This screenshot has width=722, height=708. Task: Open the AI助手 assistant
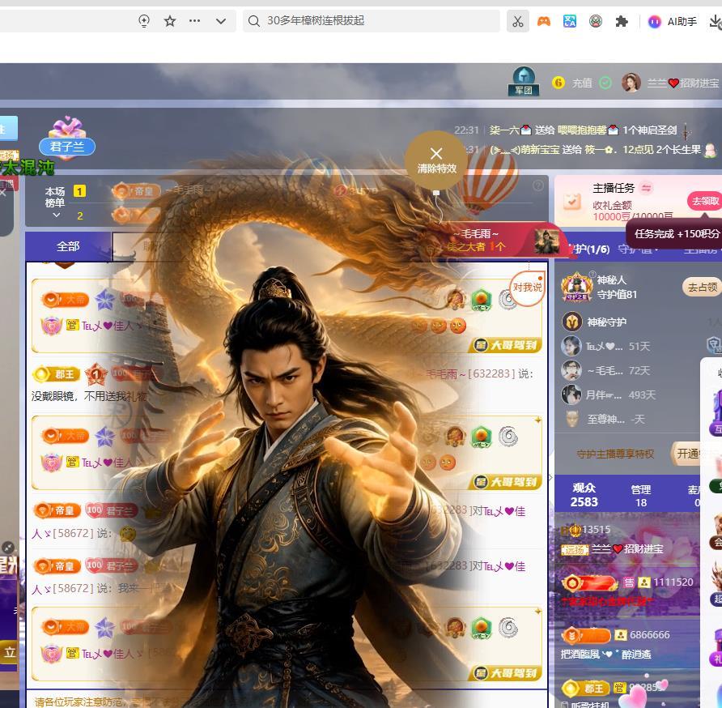point(673,21)
